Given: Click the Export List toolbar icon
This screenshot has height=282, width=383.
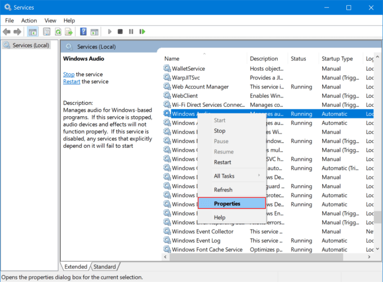Looking at the screenshot, I should [x=69, y=32].
